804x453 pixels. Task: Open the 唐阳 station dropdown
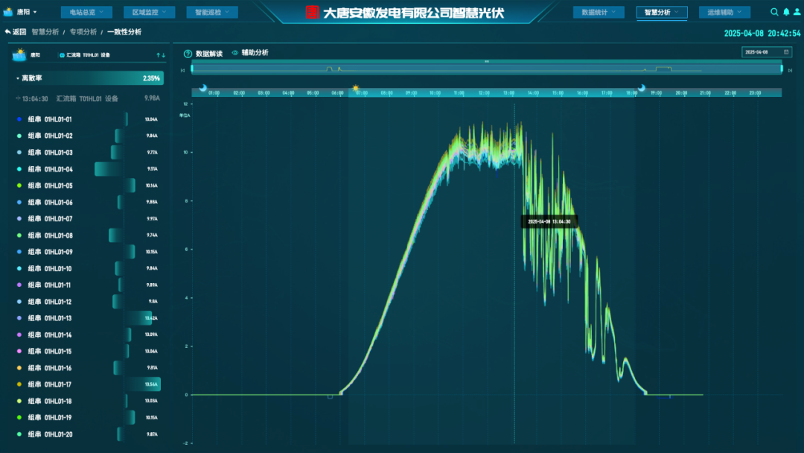(x=27, y=12)
